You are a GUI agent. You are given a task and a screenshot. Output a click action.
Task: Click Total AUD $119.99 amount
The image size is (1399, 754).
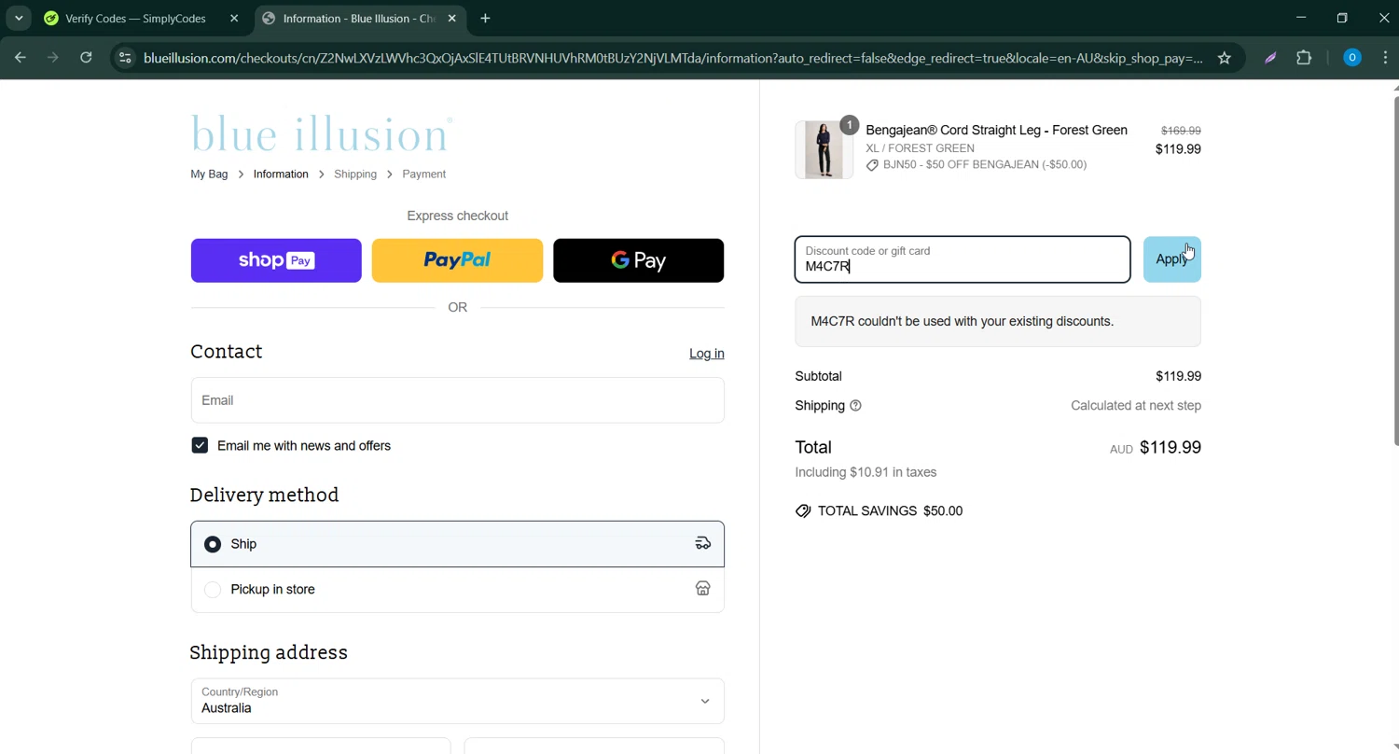tap(1156, 448)
